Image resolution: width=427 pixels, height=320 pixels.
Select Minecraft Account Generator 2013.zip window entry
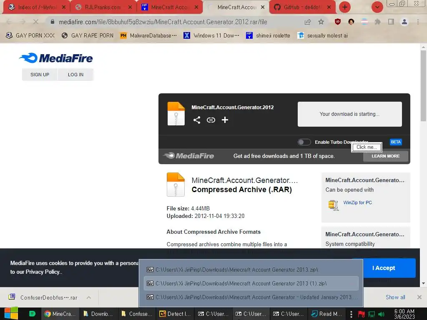point(251,270)
